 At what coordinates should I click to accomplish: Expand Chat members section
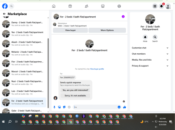click(x=150, y=54)
